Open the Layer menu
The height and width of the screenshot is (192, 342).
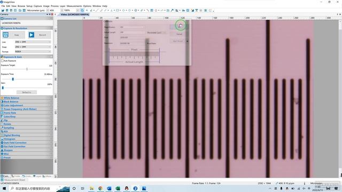[x=63, y=6]
